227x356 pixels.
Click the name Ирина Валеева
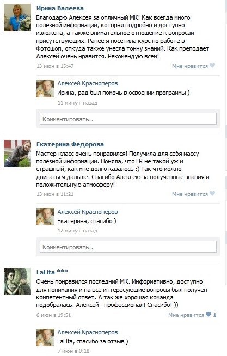[60, 8]
